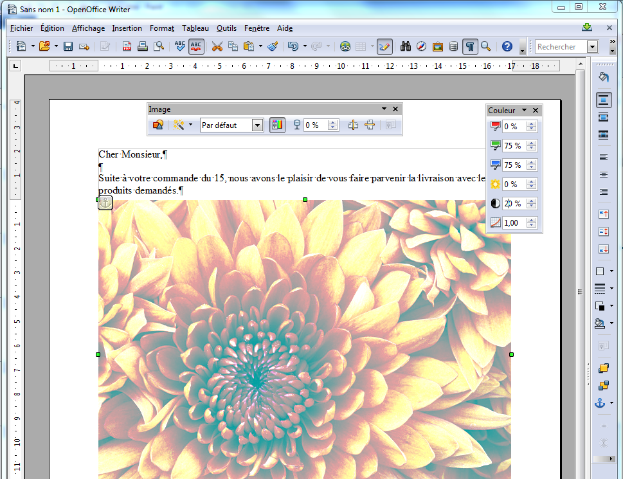The width and height of the screenshot is (623, 479).
Task: Click the green 75 % stepper arrows
Action: pos(531,146)
